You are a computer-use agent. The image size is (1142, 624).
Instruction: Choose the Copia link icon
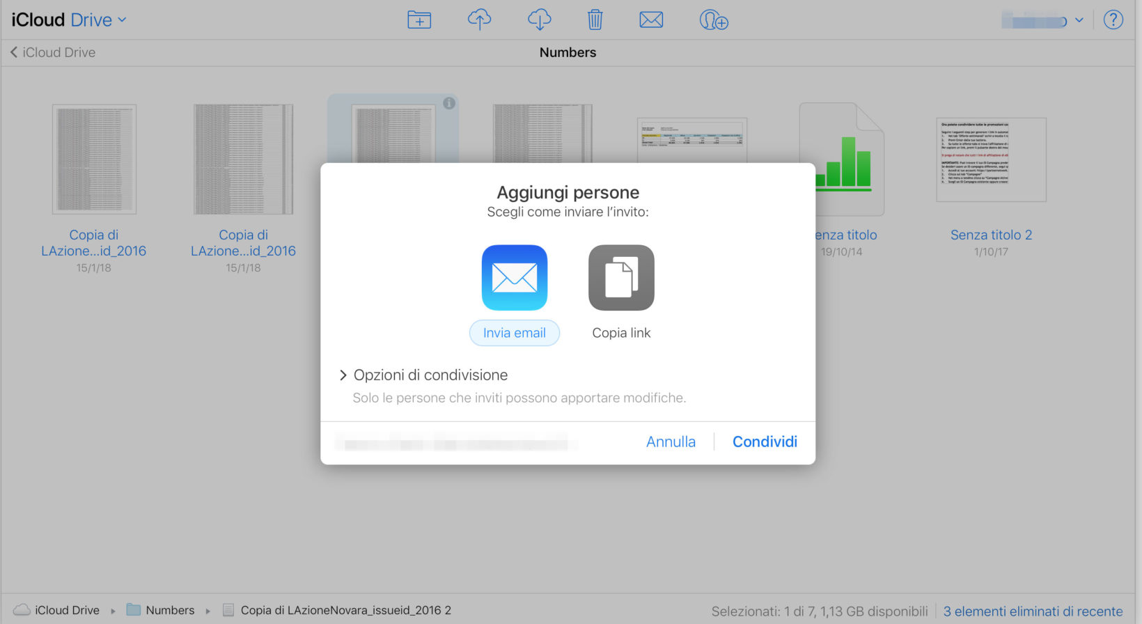pyautogui.click(x=621, y=277)
